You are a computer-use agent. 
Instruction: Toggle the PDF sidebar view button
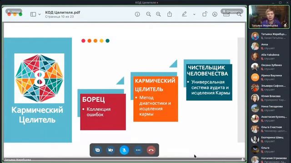pyautogui.click(x=33, y=14)
